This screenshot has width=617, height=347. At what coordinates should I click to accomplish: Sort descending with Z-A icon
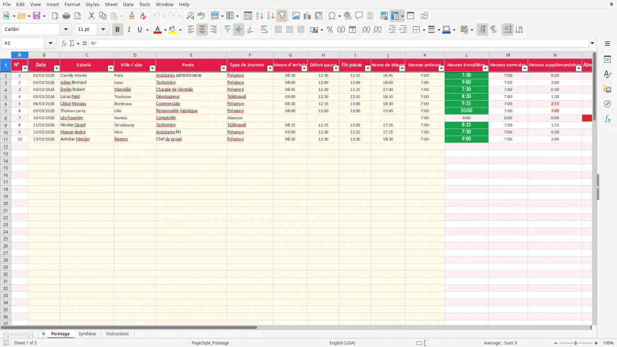(271, 16)
